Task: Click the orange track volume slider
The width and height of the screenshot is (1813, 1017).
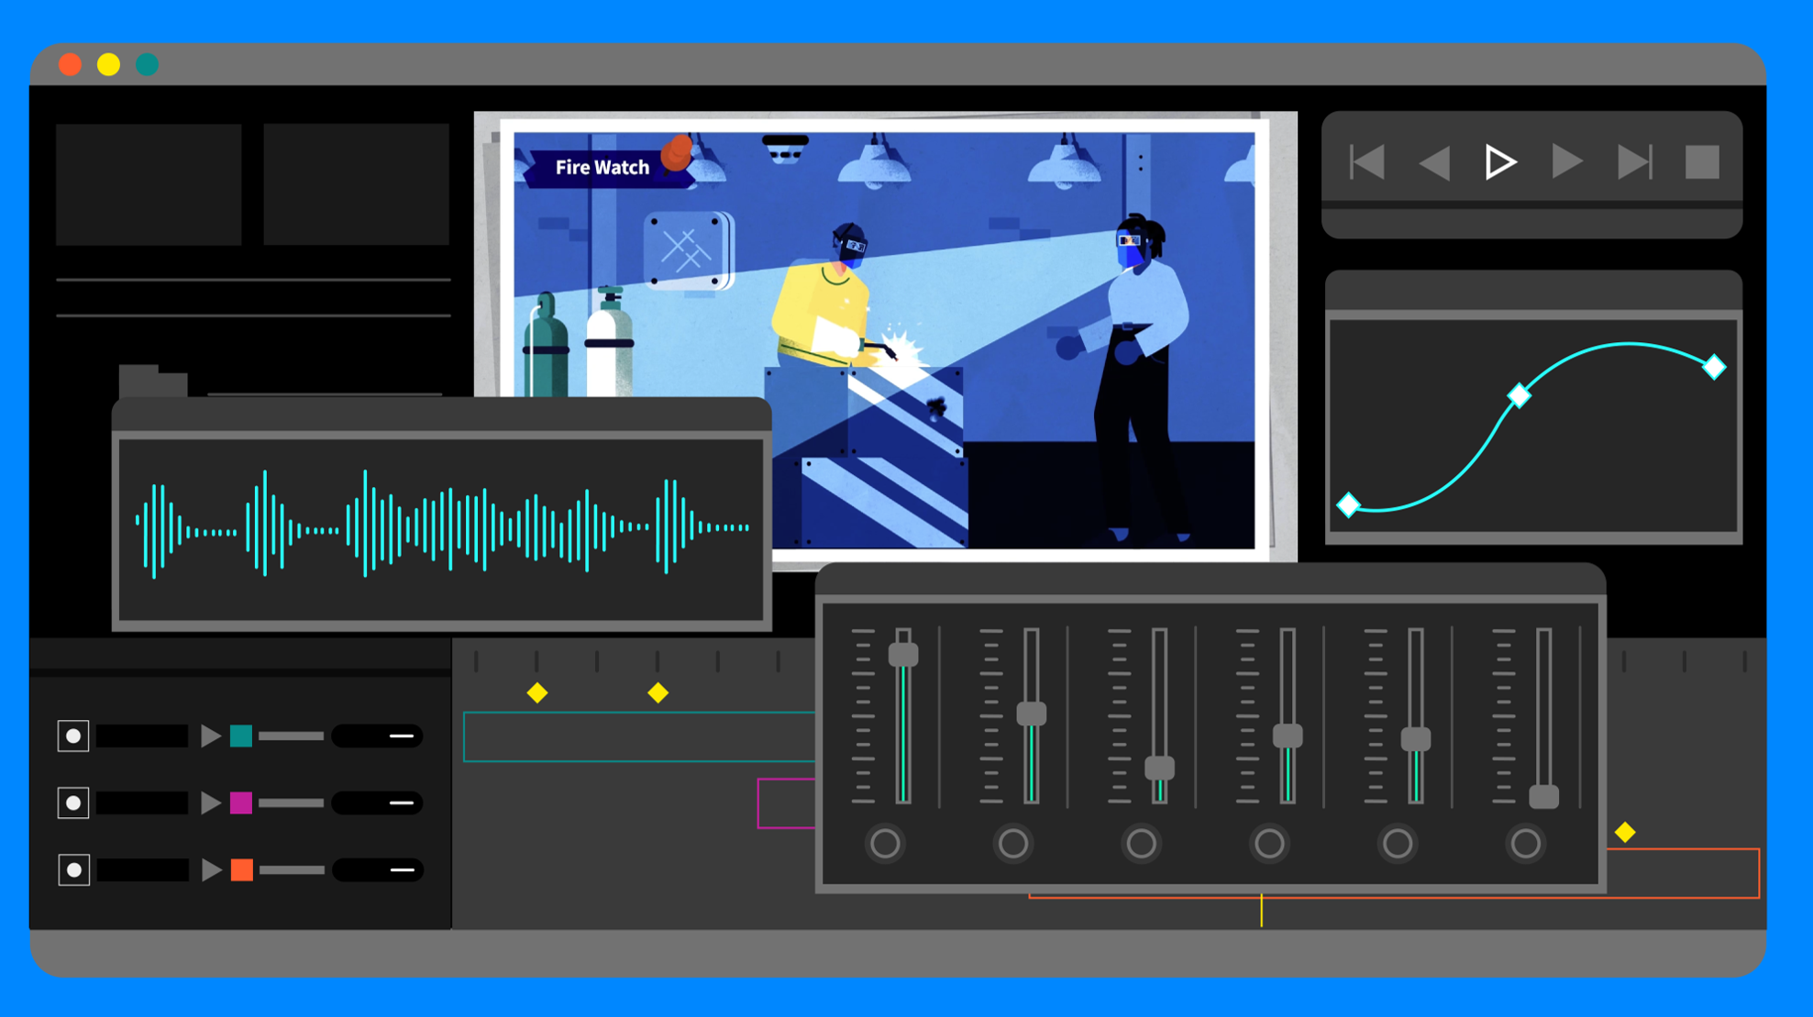Action: (x=292, y=869)
